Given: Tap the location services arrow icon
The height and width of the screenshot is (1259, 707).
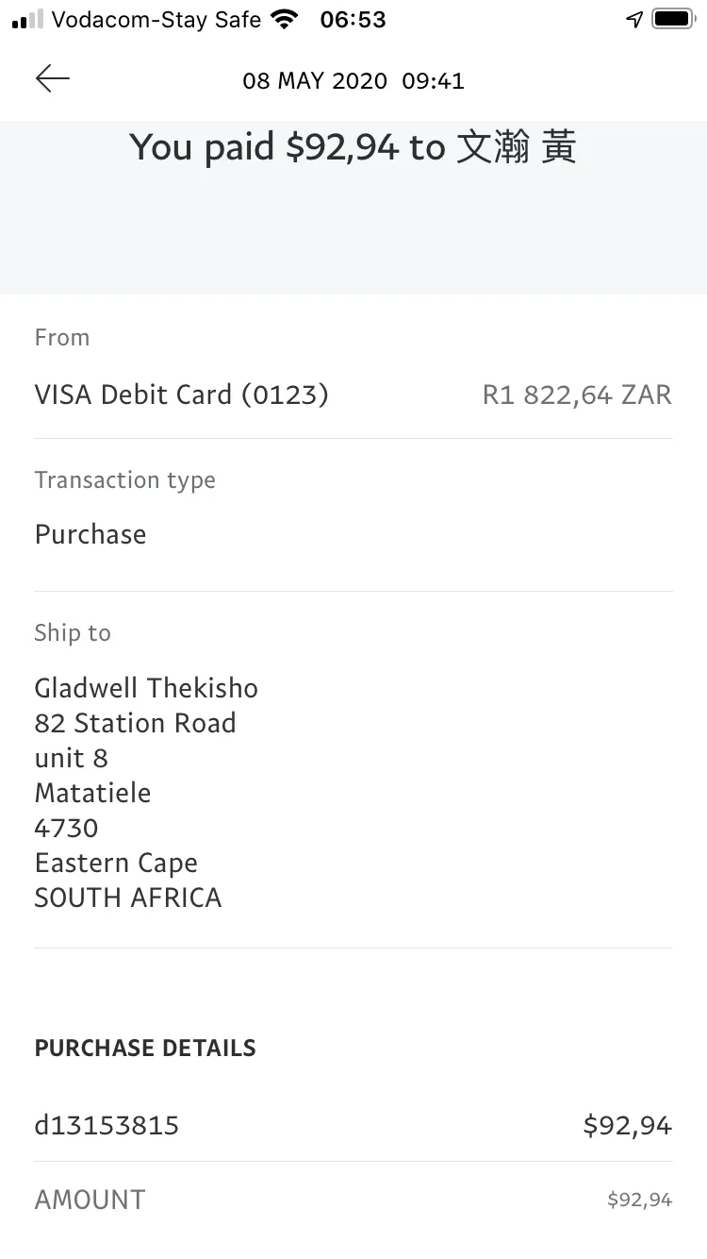Looking at the screenshot, I should coord(634,20).
